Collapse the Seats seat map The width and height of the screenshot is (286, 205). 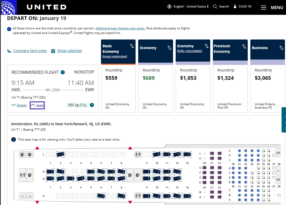[37, 105]
